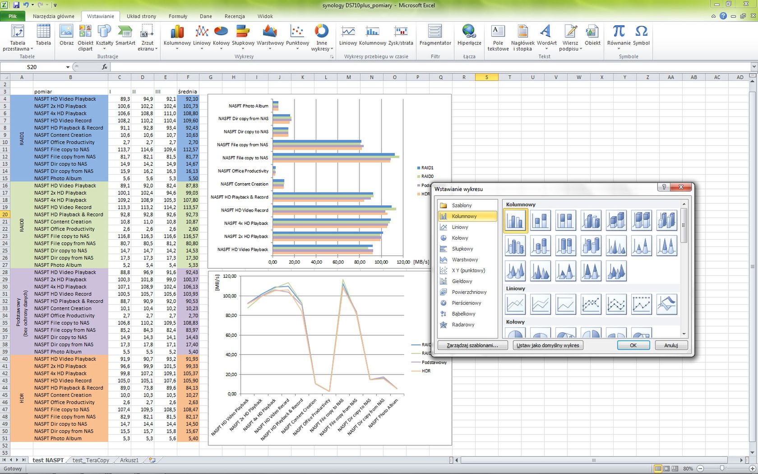
Task: Insert an equation with Równanie
Action: coord(619,38)
